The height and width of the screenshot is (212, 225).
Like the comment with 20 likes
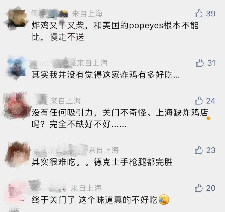pyautogui.click(x=199, y=188)
